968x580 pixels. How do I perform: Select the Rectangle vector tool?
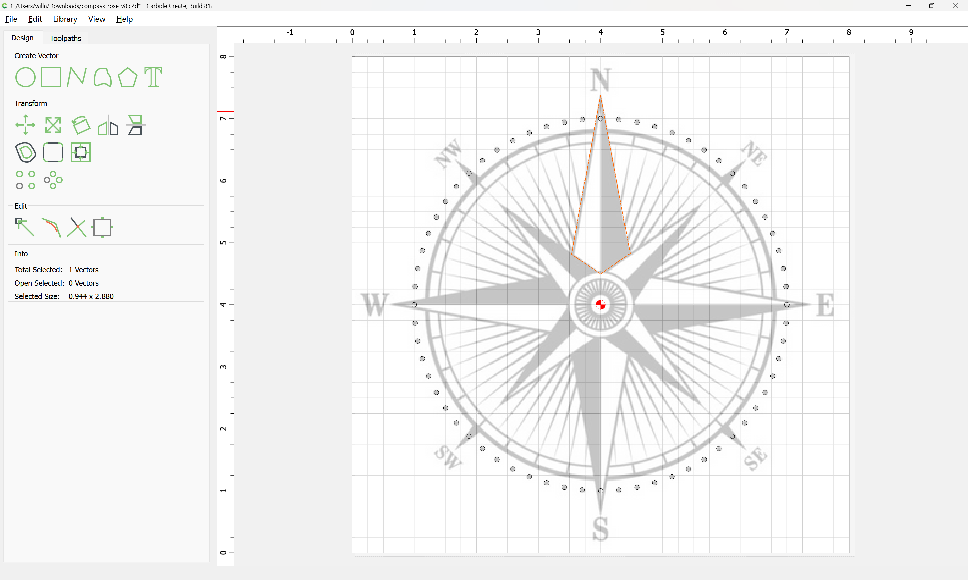(x=51, y=77)
